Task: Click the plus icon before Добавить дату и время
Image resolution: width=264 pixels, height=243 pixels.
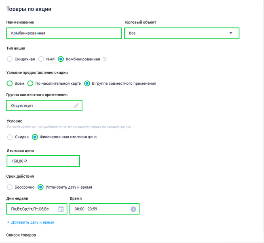Action: [8, 222]
